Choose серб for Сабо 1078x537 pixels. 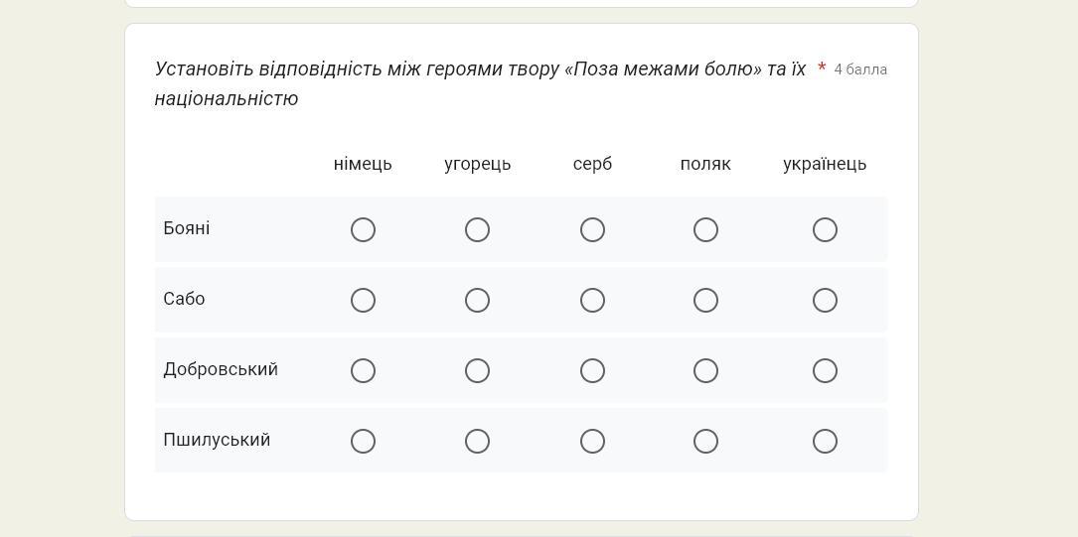(x=592, y=301)
